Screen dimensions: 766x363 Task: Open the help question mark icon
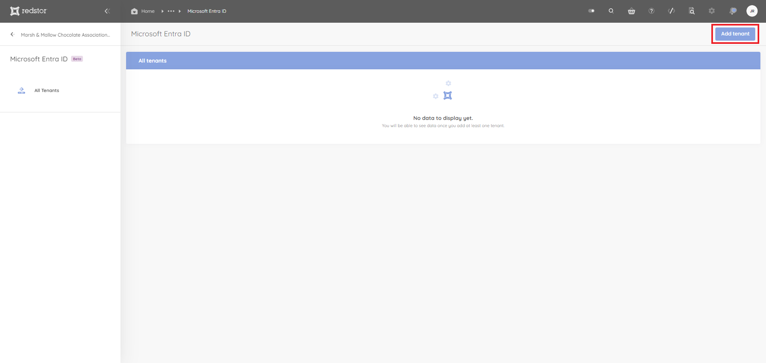coord(651,11)
